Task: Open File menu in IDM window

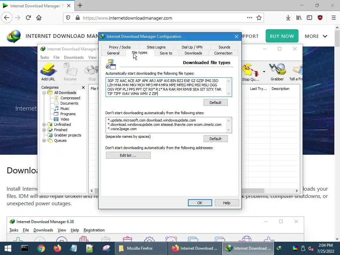Action: tap(56, 57)
